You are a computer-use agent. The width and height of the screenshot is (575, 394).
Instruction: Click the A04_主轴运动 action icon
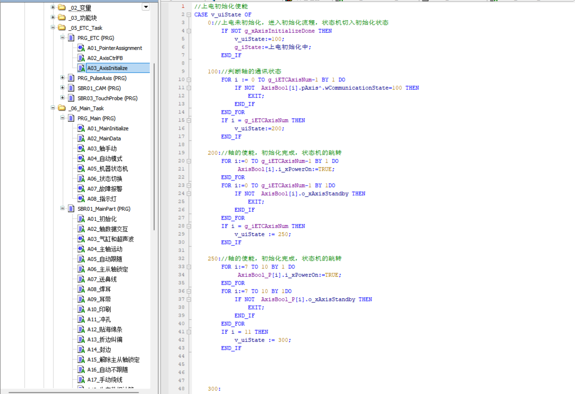point(81,249)
